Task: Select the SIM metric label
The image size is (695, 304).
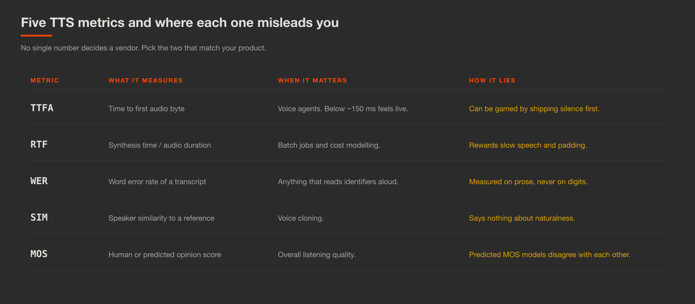Action: click(39, 218)
